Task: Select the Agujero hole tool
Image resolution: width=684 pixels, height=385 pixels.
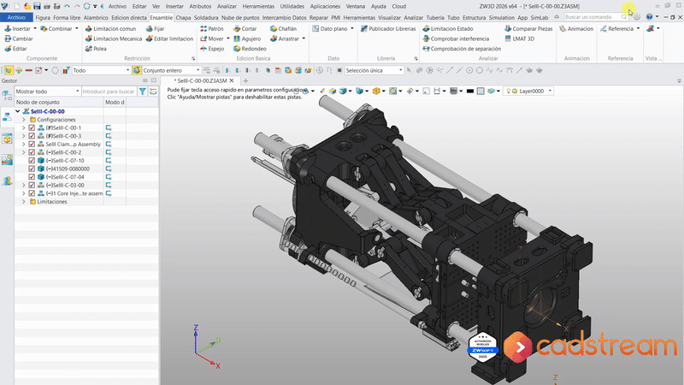Action: pyautogui.click(x=247, y=38)
